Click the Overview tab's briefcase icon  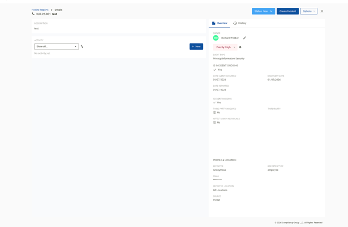coord(213,23)
